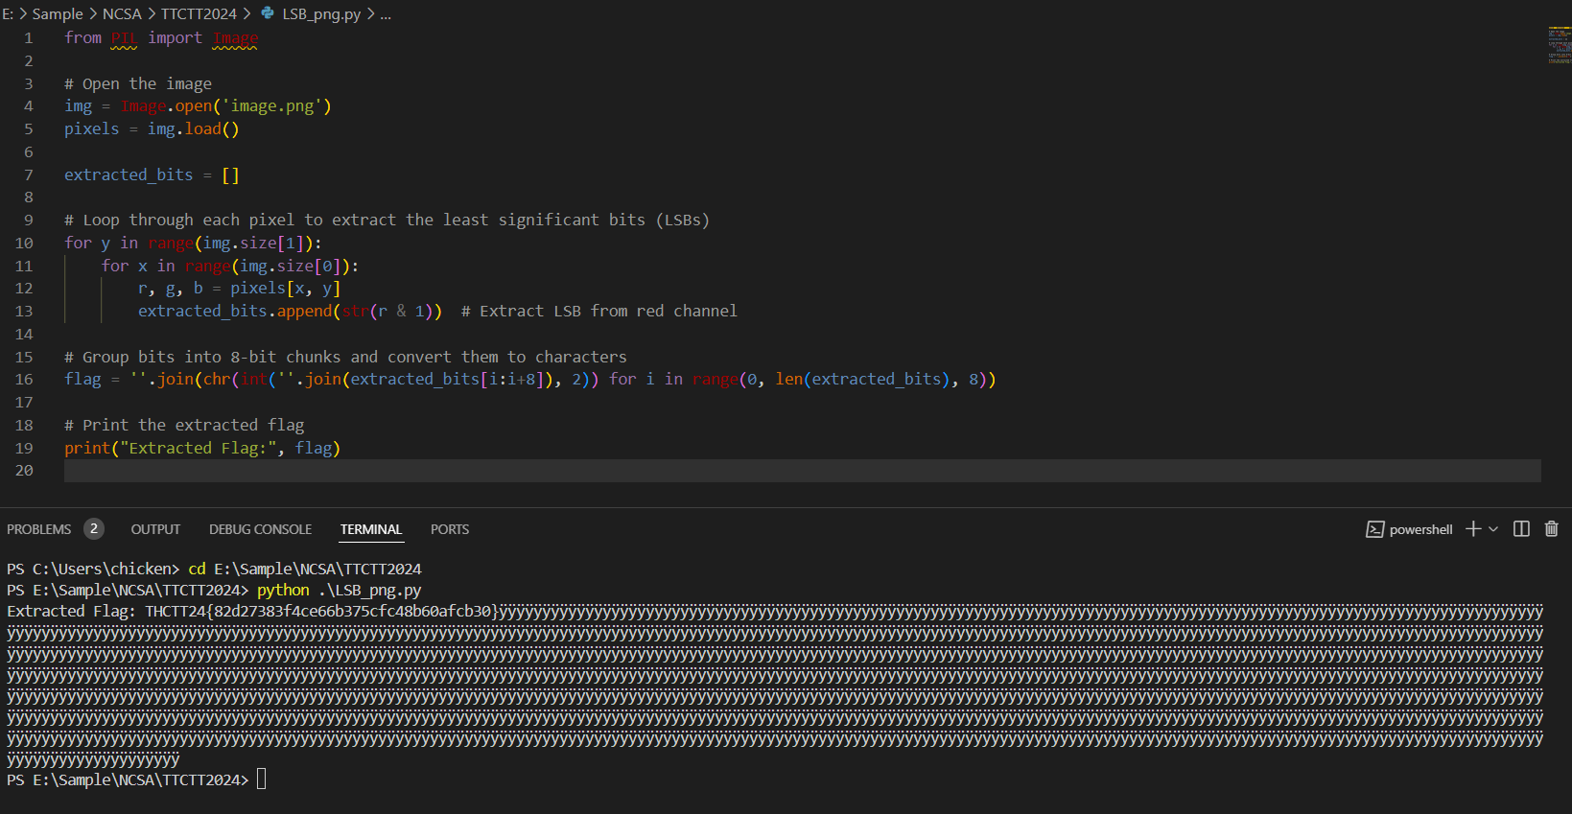Click 'pixels' variable on line 5
This screenshot has height=814, width=1572.
(92, 128)
